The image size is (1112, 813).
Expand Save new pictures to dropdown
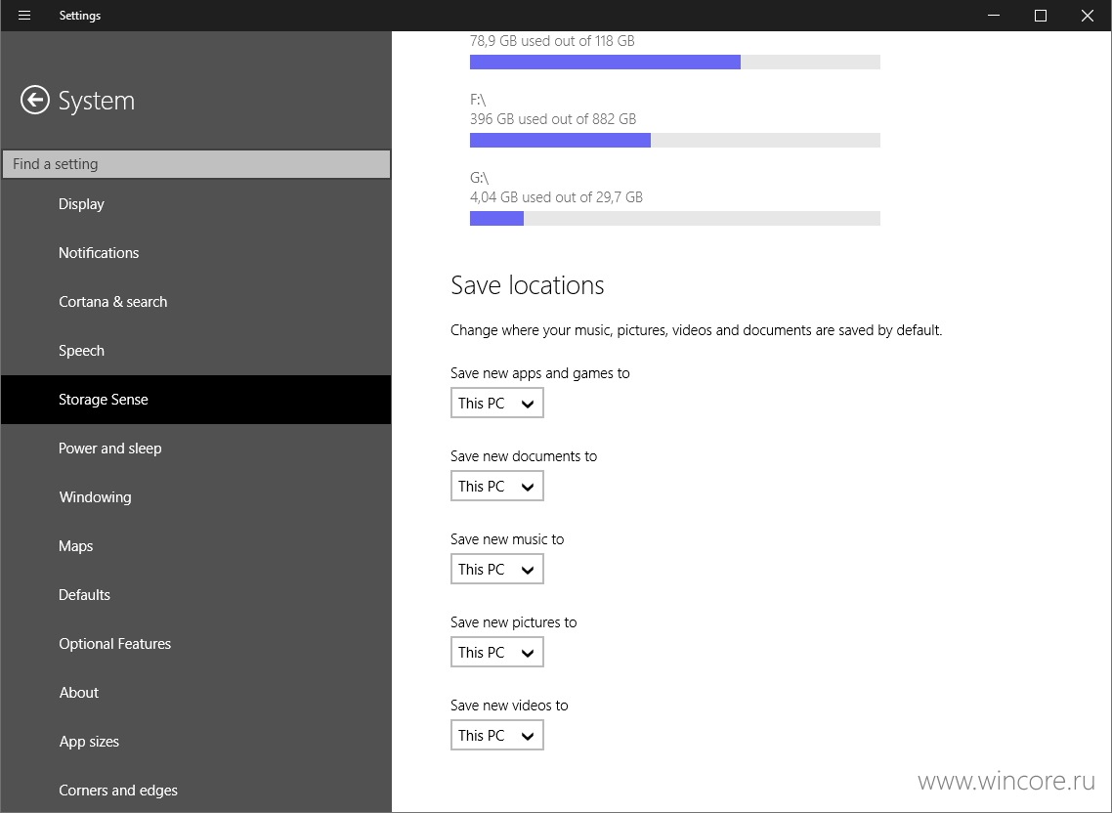point(497,652)
